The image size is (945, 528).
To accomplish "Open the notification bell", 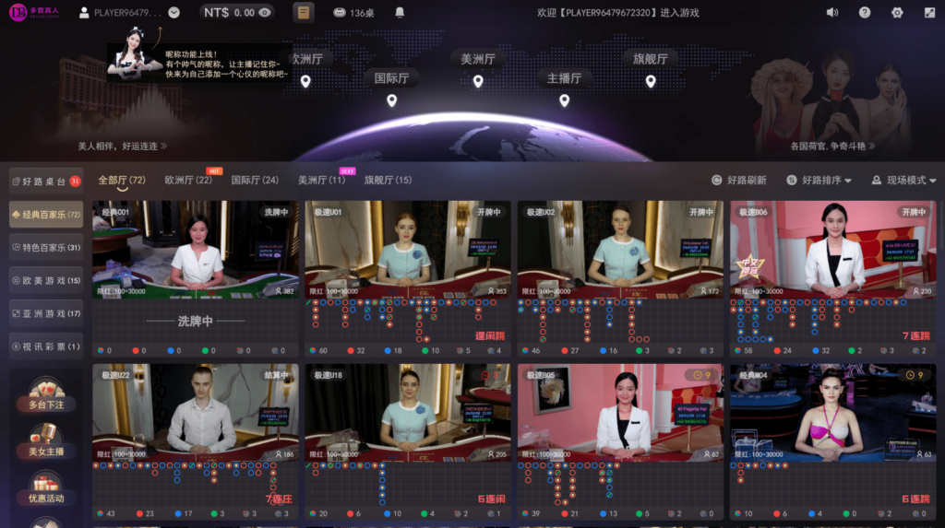I will point(400,13).
